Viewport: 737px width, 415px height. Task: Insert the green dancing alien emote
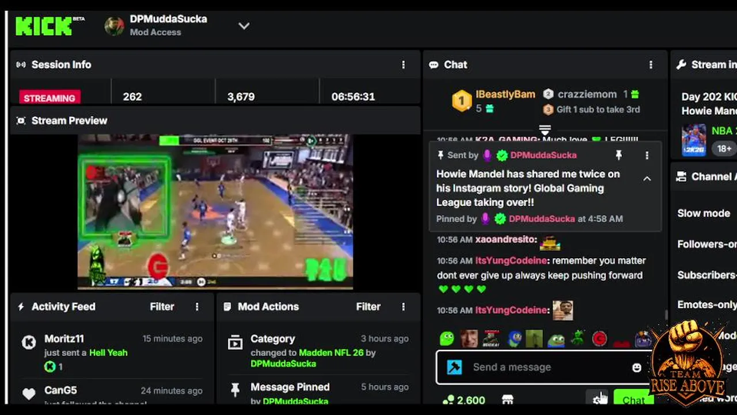(x=578, y=338)
